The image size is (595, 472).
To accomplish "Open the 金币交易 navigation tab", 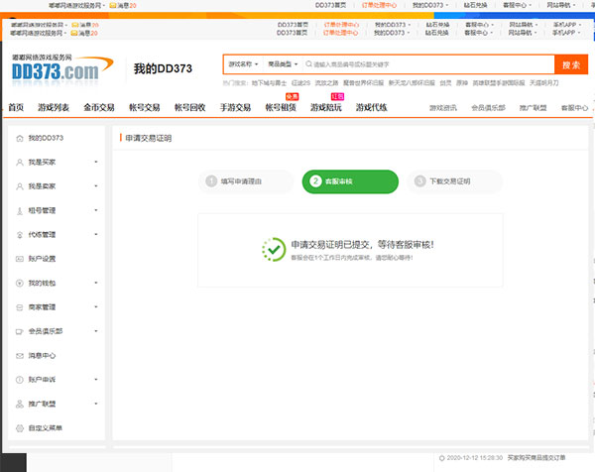I will click(x=99, y=107).
